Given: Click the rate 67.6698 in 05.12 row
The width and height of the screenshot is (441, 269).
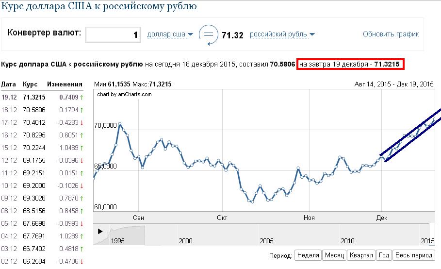Looking at the screenshot, I should tap(34, 224).
